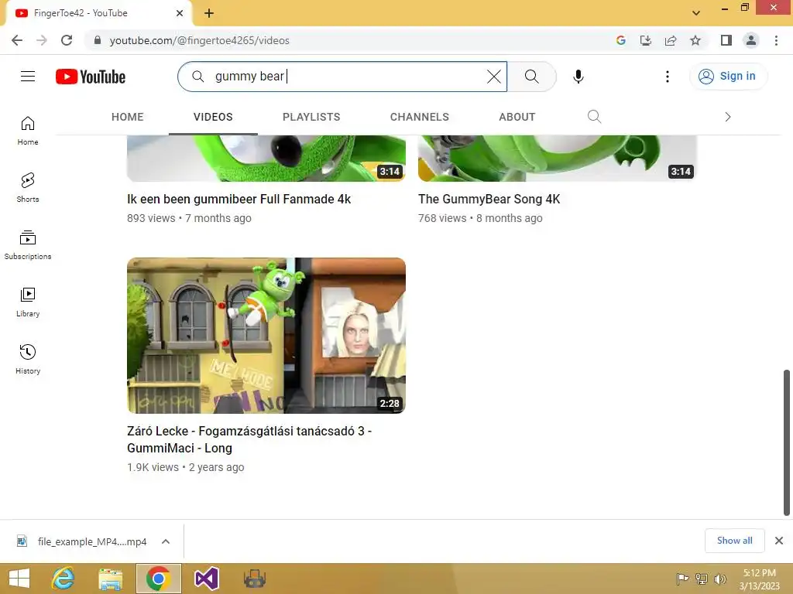Open Ik een been gummibeer video thumbnail
The image size is (793, 594).
266,158
